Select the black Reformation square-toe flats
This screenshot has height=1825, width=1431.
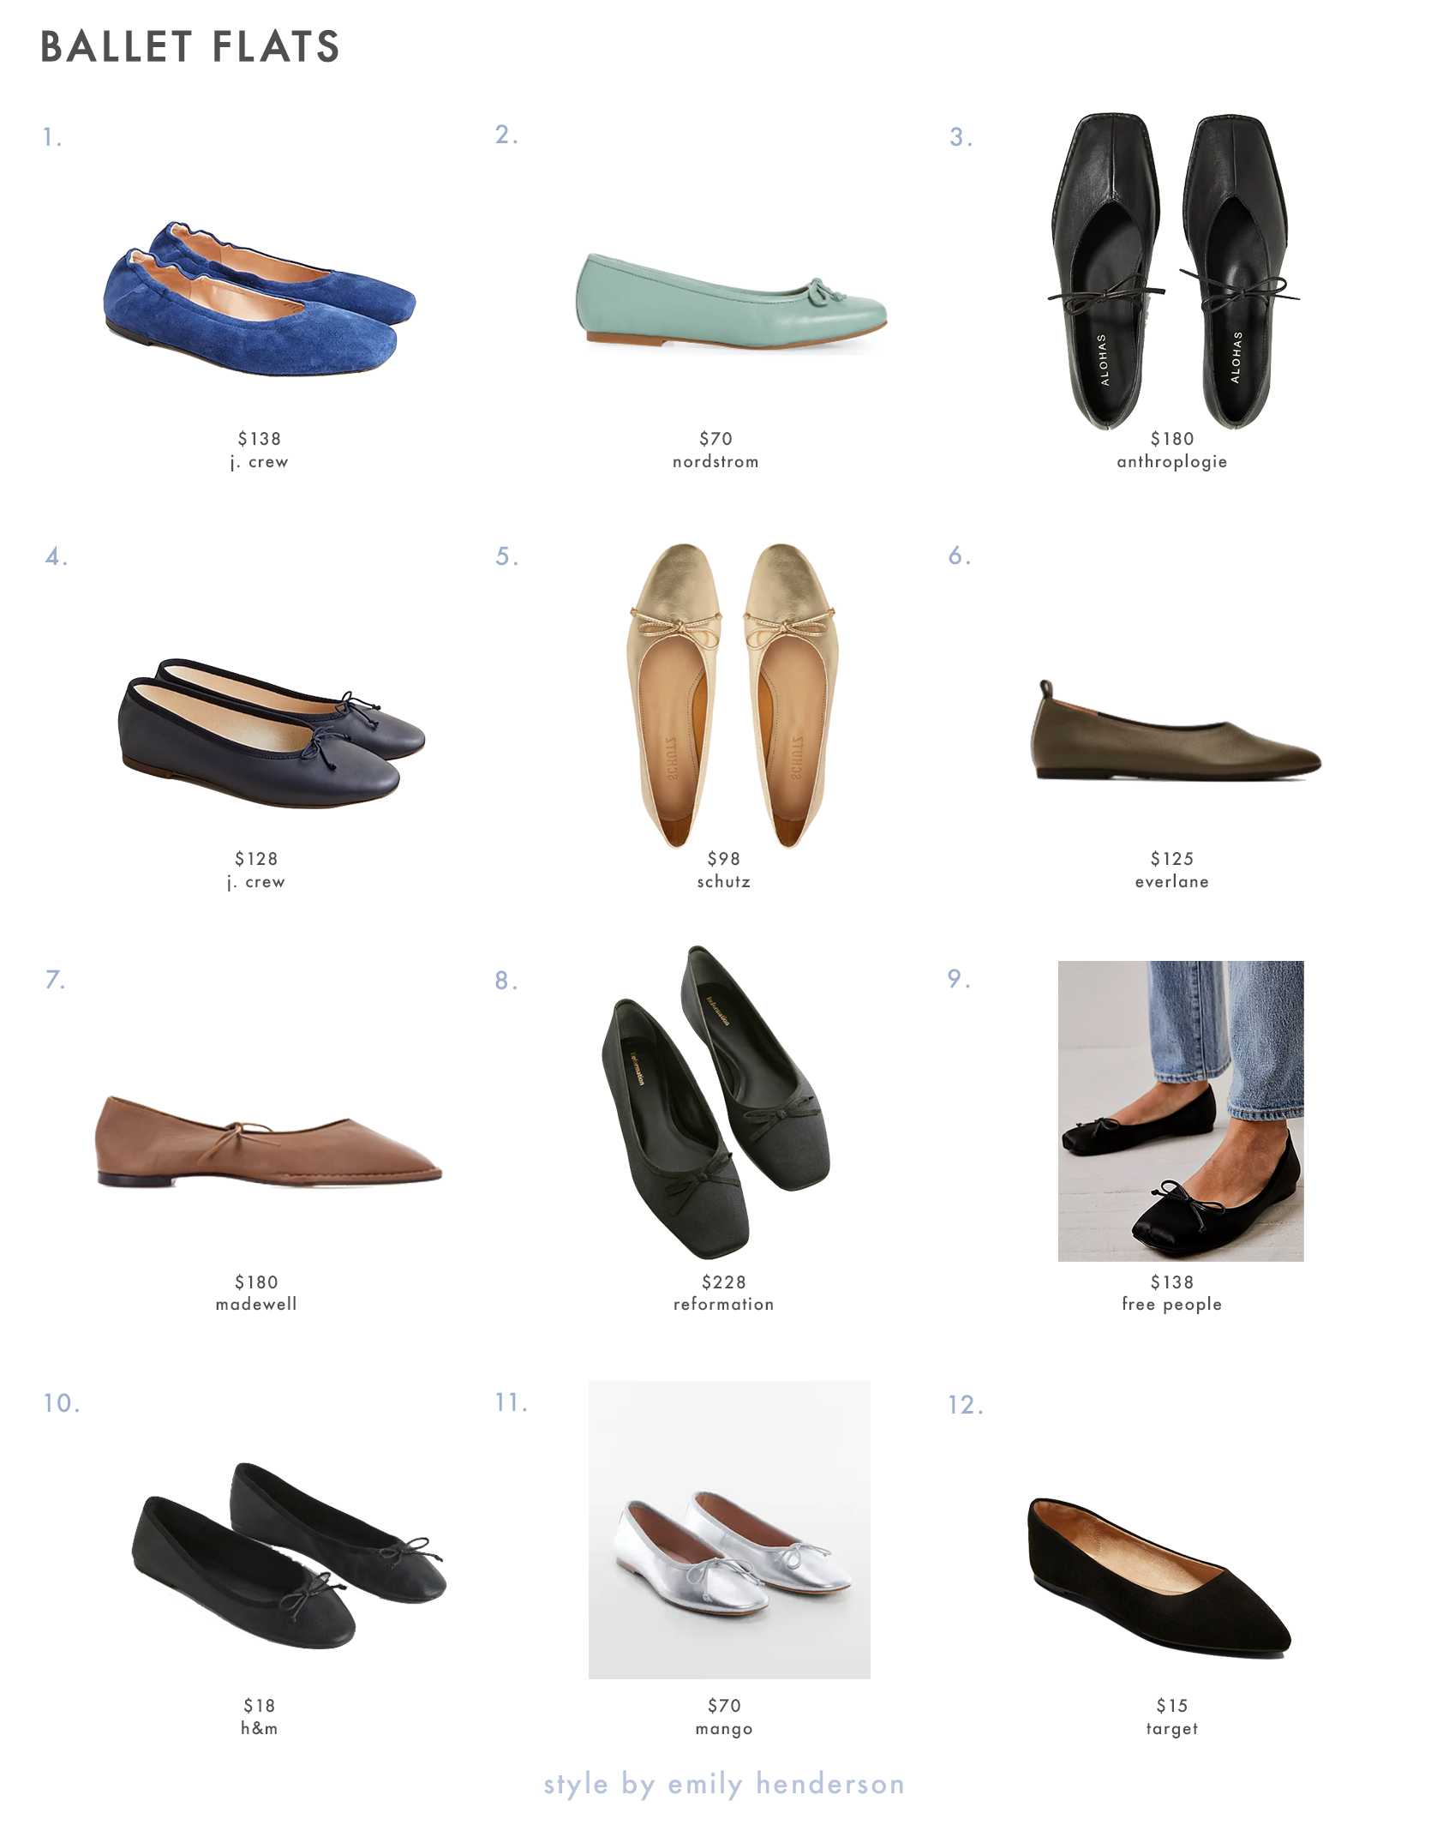[x=716, y=1102]
